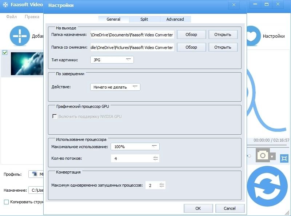The width and height of the screenshot is (291, 216).
Task: Click the Настройки label in main toolbar
Action: click(274, 36)
